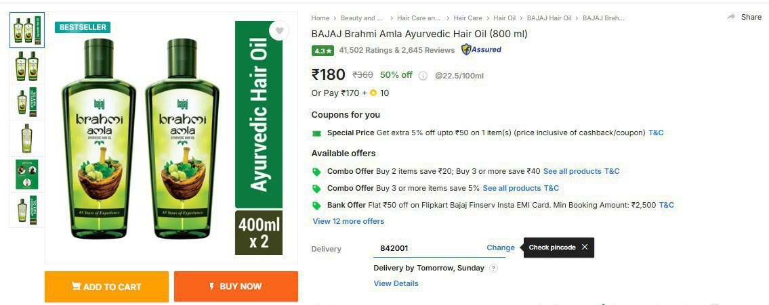Open View Details for delivery
The width and height of the screenshot is (769, 305).
[396, 283]
